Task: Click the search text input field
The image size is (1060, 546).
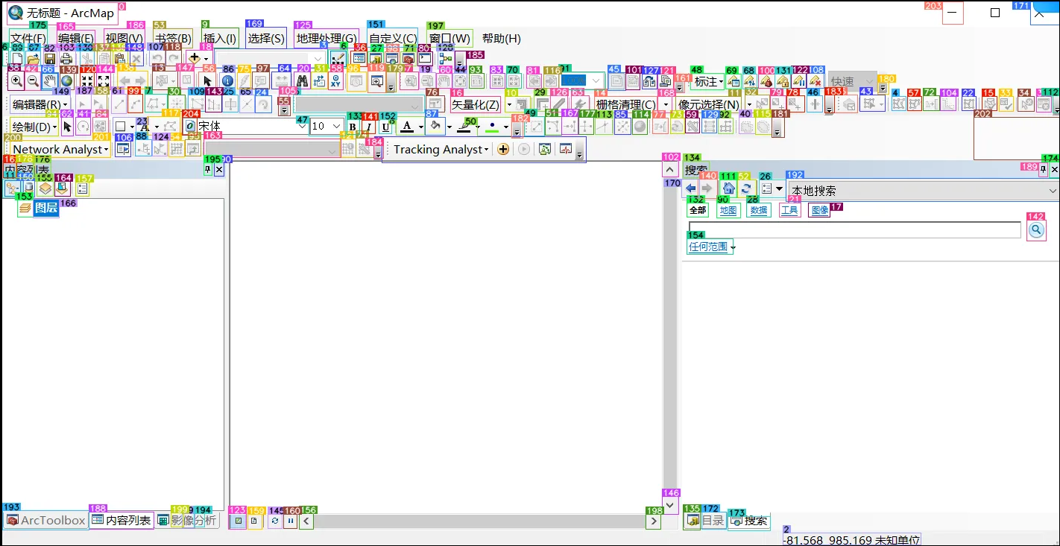Action: (854, 231)
